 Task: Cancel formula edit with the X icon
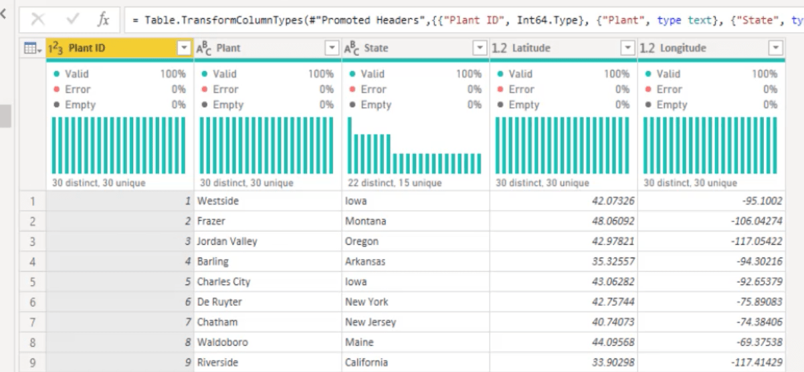[38, 19]
